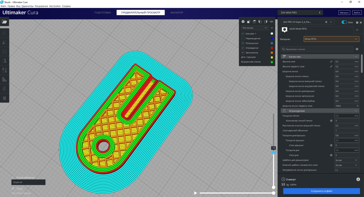Select the Support Blocker tool
This screenshot has width=364, height=197.
[x=5, y=79]
